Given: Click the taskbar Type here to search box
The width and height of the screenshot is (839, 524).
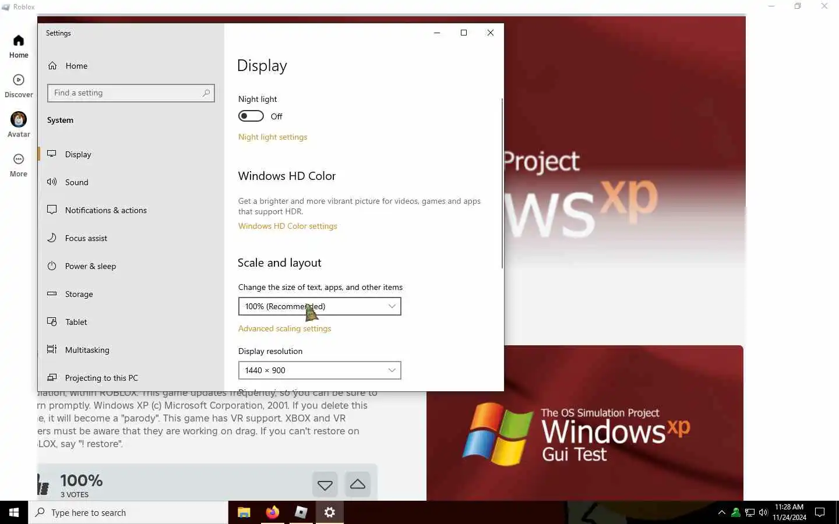Looking at the screenshot, I should point(128,512).
